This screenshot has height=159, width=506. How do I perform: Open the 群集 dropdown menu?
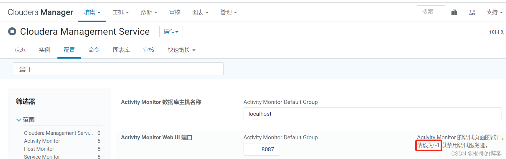[92, 12]
